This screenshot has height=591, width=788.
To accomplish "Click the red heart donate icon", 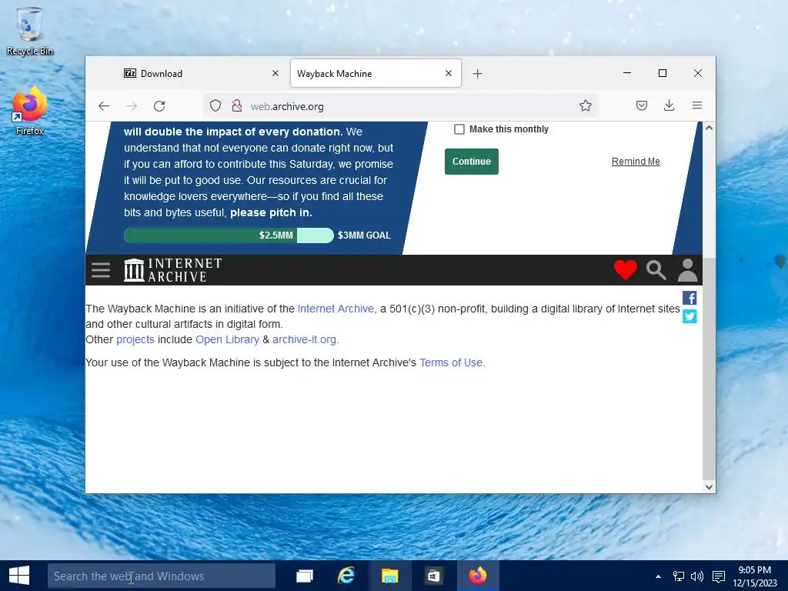I will pyautogui.click(x=625, y=270).
